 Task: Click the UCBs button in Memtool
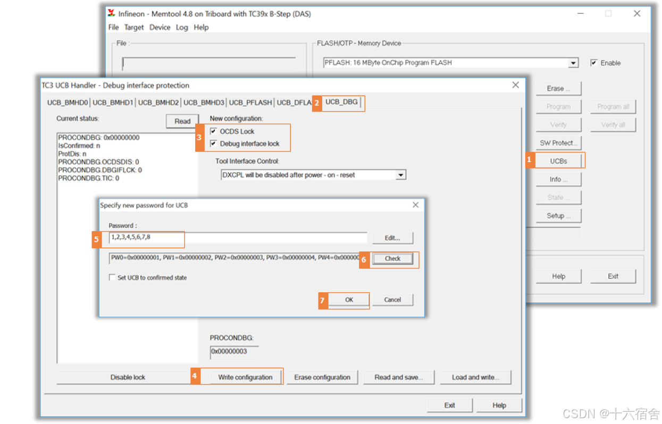click(x=558, y=160)
